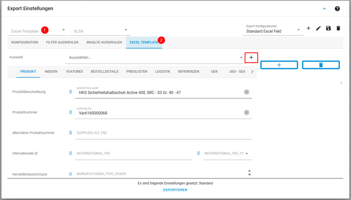Screen dimensions: 351x200
Task: Click into the SUPPLIER_ALT_PID input field
Action: tap(163, 133)
